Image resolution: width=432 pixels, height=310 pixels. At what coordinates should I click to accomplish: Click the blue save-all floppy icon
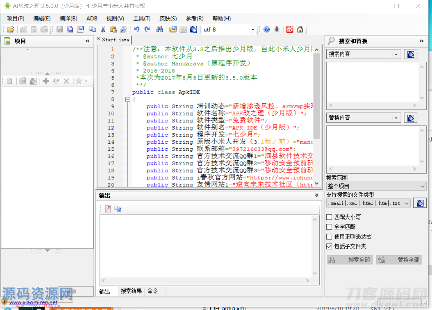(70, 30)
